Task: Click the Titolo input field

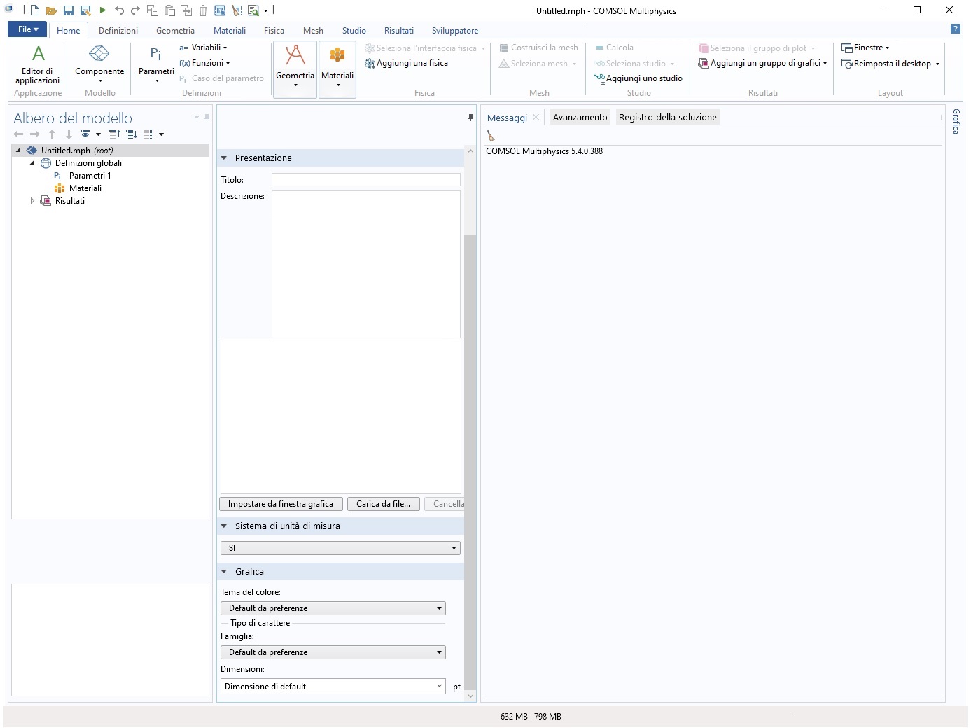Action: pyautogui.click(x=366, y=180)
